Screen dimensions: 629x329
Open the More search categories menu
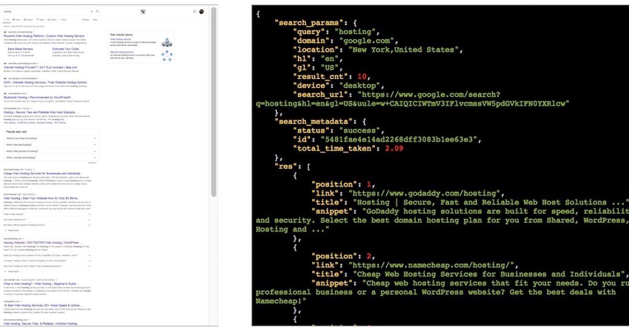tap(63, 19)
